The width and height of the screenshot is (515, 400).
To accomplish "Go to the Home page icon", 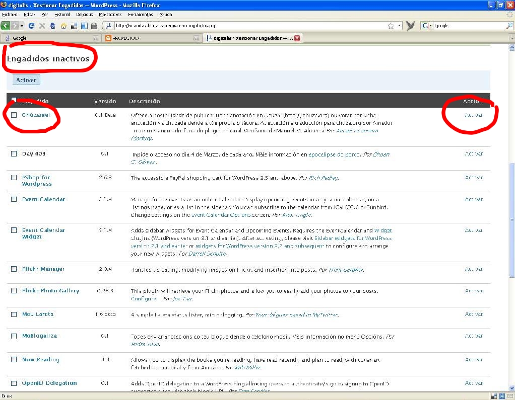I will 63,26.
